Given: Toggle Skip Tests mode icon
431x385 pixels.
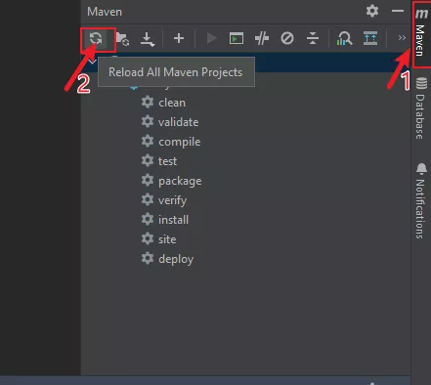Looking at the screenshot, I should pos(287,38).
